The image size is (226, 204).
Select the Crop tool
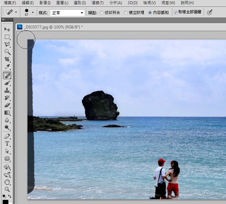7,59
